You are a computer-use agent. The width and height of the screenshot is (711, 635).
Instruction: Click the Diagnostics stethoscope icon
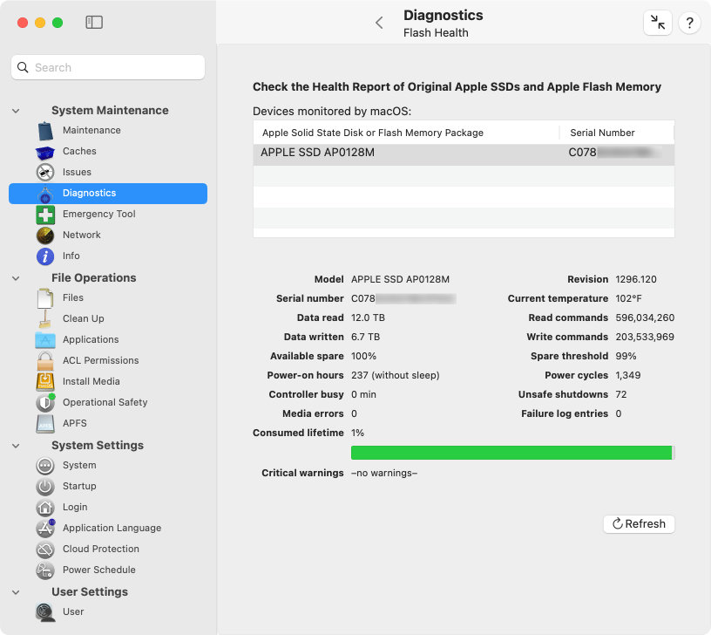[x=45, y=194]
